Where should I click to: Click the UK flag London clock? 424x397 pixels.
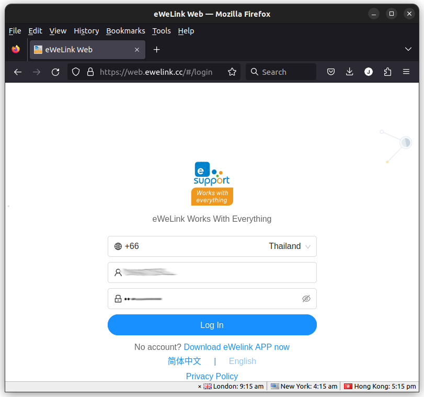[233, 387]
